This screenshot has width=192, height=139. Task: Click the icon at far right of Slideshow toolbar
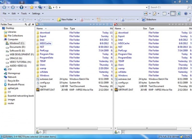click(x=189, y=20)
